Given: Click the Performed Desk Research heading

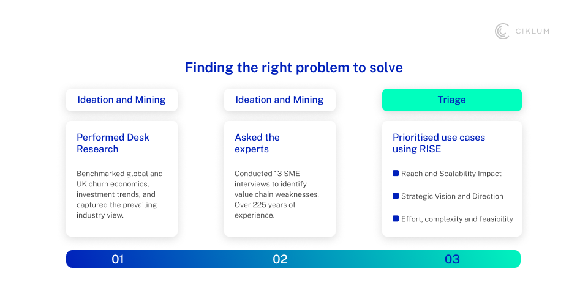Looking at the screenshot, I should pos(113,143).
